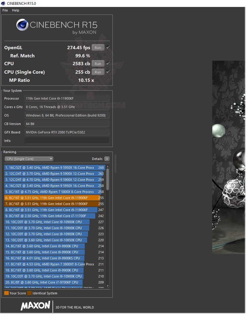Click the Ref. Match value 99.6 %

pos(83,56)
